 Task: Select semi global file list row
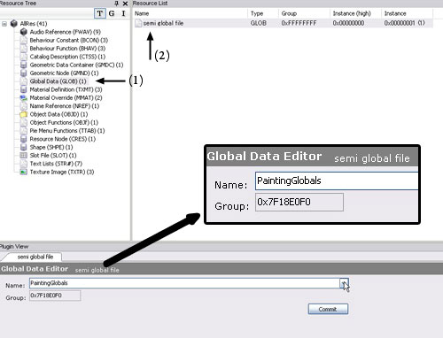[284, 23]
